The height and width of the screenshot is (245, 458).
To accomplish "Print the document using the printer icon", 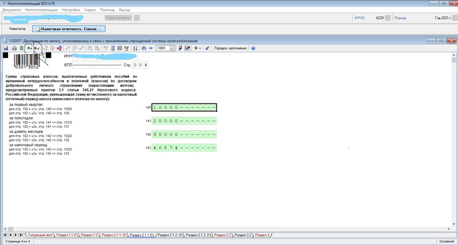I will click(14, 48).
